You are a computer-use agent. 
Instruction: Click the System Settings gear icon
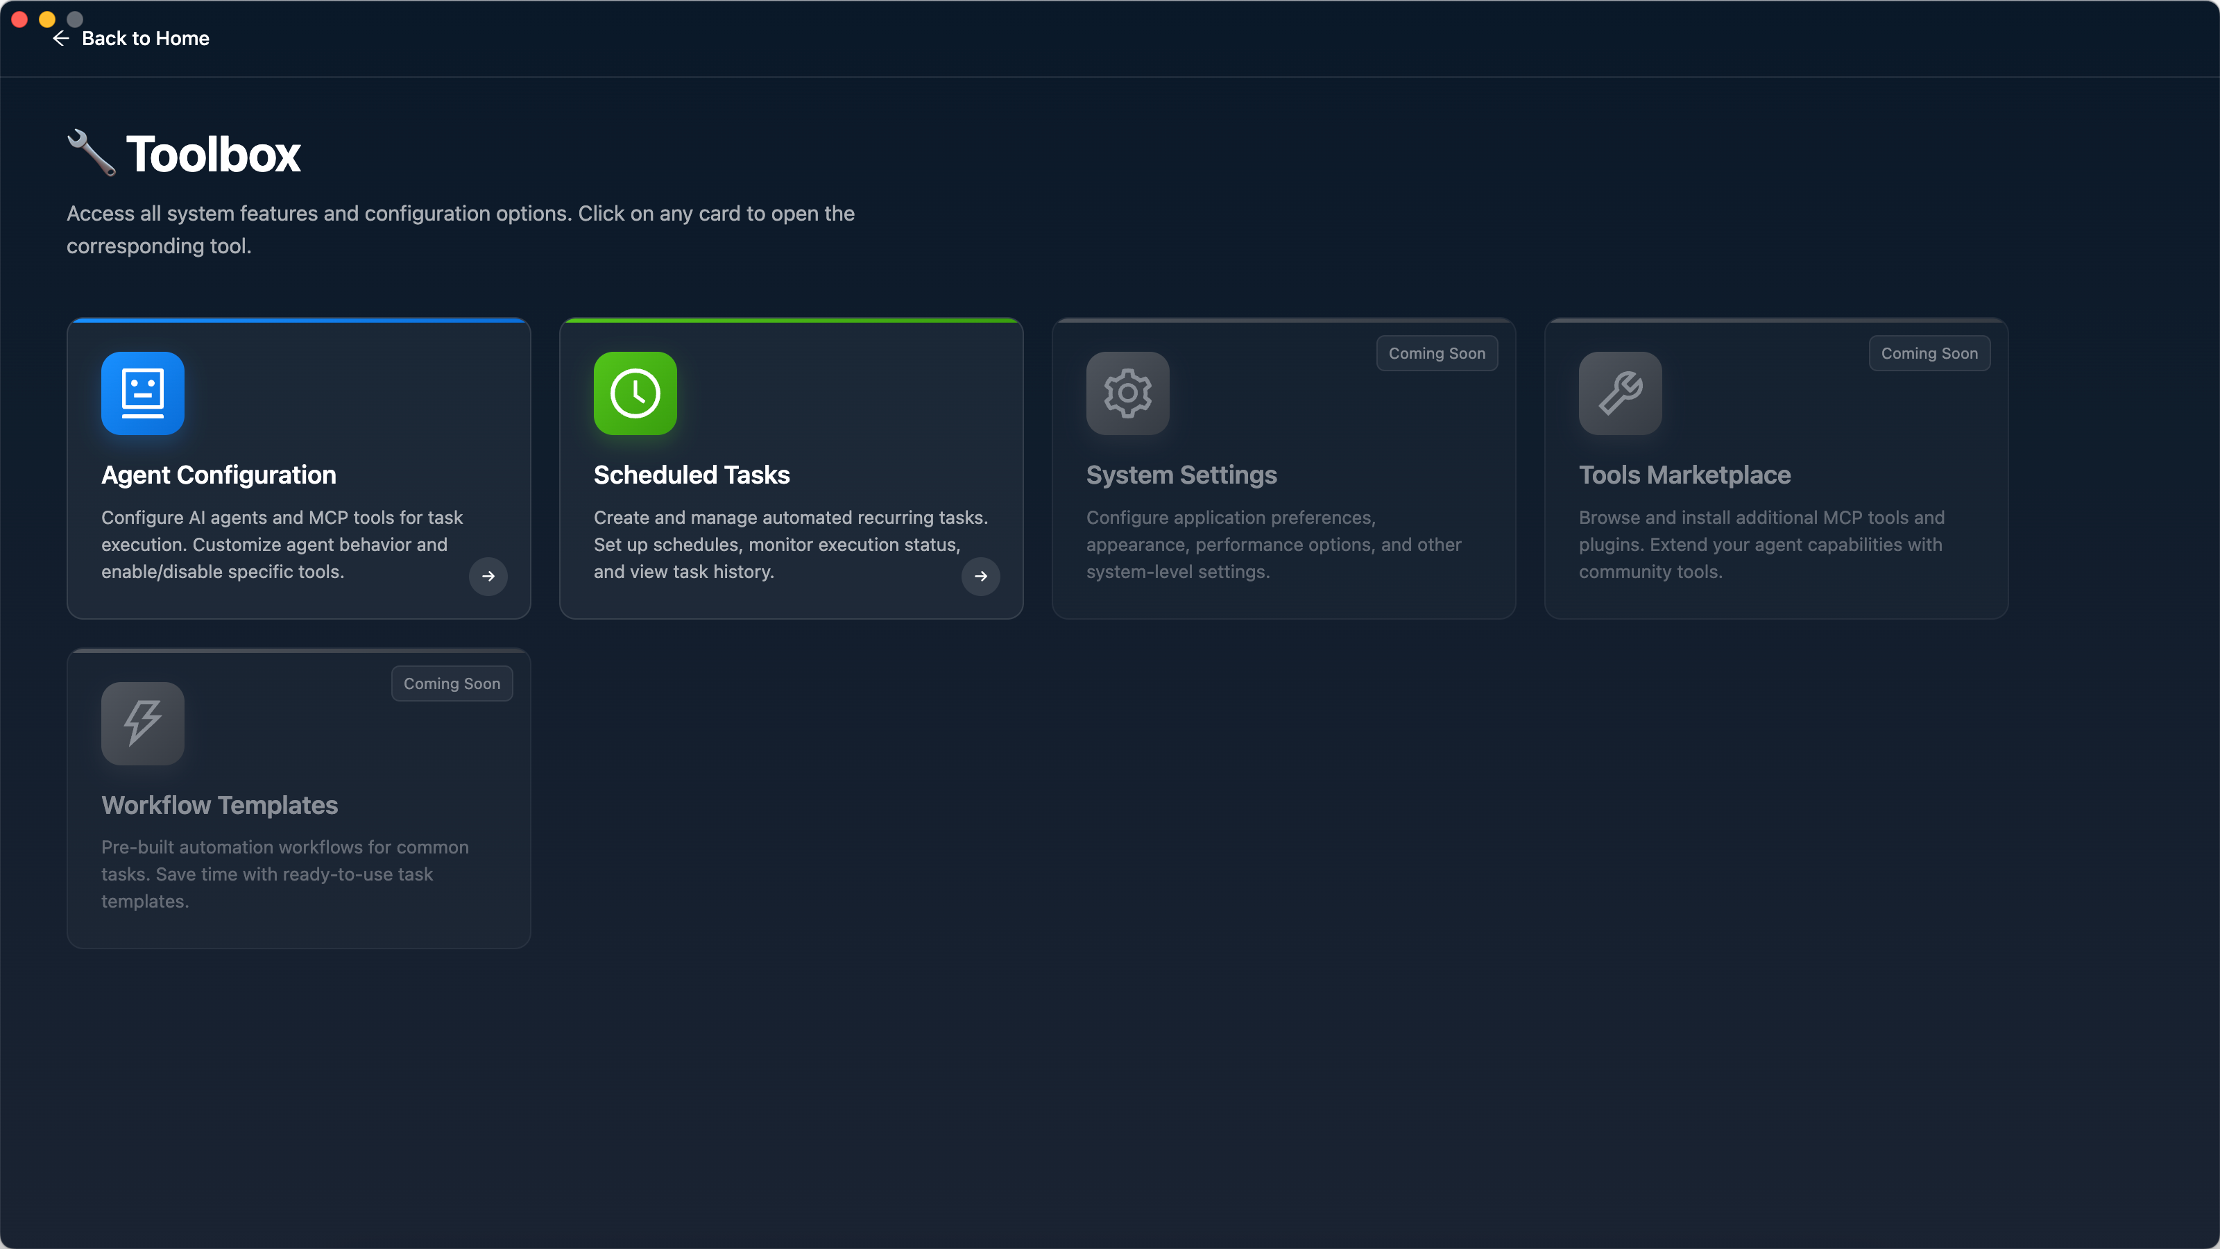(x=1127, y=393)
